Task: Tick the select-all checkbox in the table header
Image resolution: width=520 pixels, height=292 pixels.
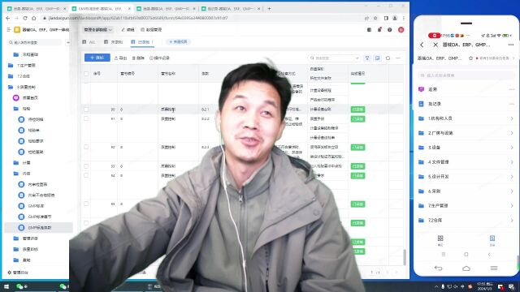Action: coord(86,74)
